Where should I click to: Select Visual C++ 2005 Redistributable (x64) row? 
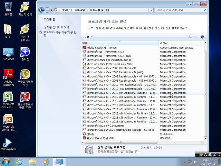(x=142, y=72)
